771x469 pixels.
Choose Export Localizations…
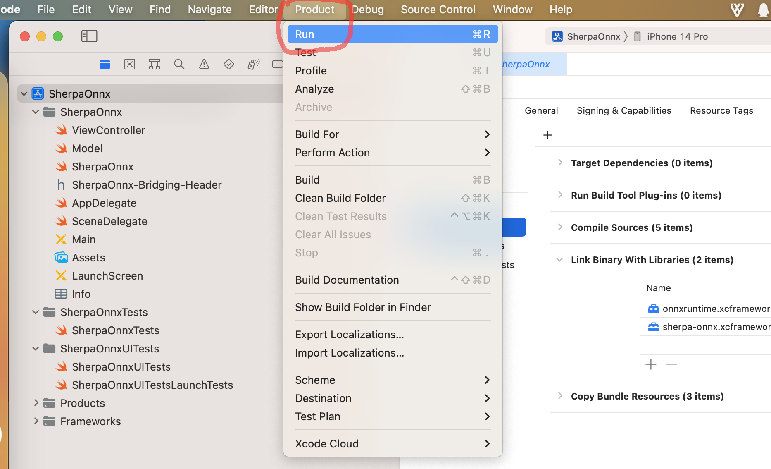point(393,335)
